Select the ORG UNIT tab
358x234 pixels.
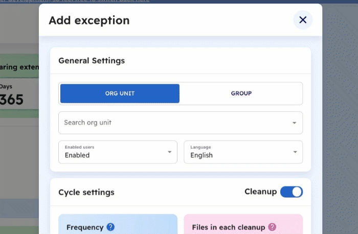[x=120, y=93]
